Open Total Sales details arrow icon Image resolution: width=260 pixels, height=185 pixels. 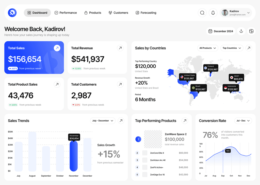point(57,48)
